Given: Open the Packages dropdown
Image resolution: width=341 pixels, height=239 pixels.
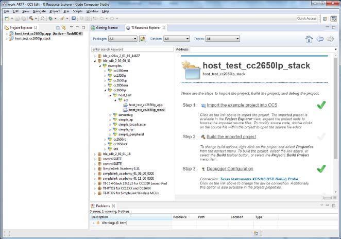Looking at the screenshot, I should 123,39.
